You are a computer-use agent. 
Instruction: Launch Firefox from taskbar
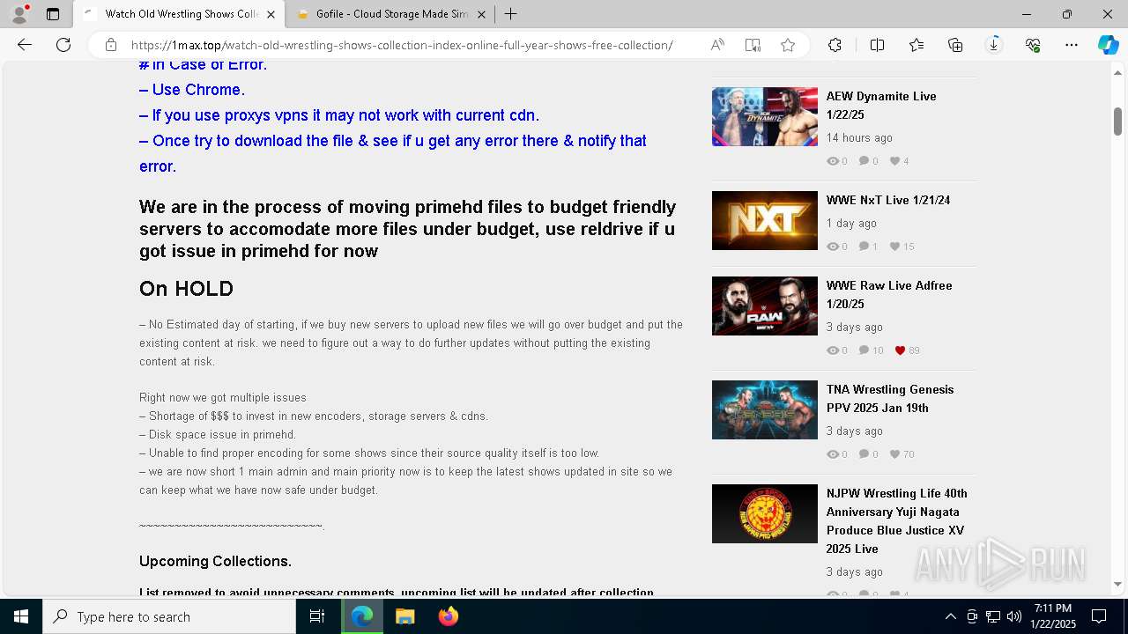pos(448,616)
